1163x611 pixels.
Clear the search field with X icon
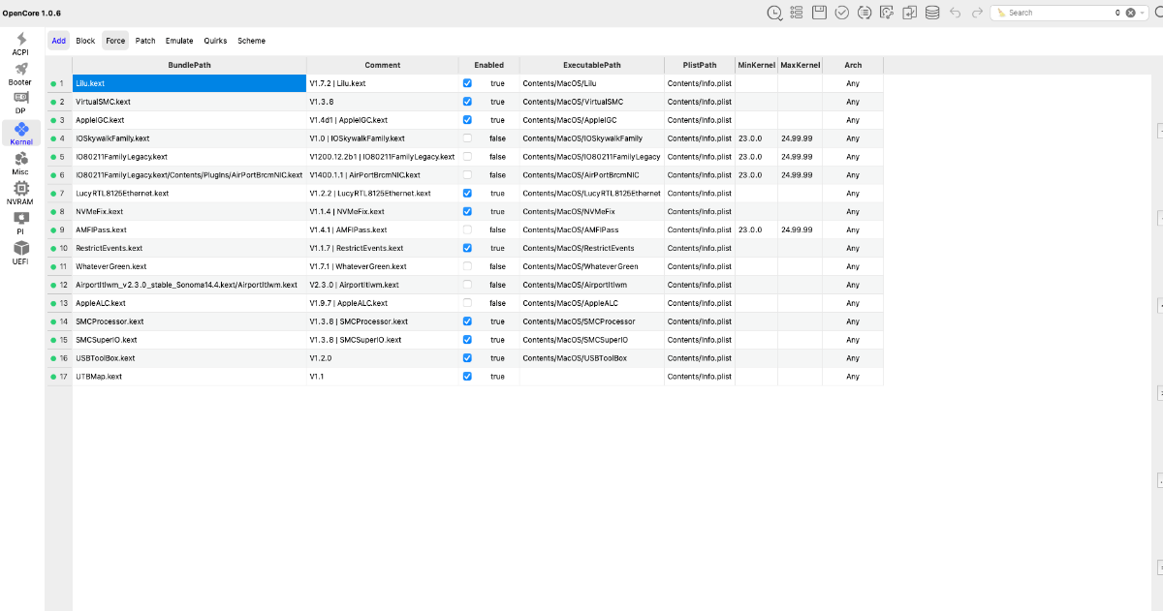tap(1129, 13)
